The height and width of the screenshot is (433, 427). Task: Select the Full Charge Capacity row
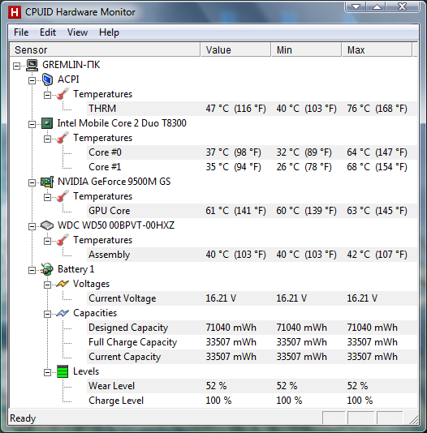252,342
